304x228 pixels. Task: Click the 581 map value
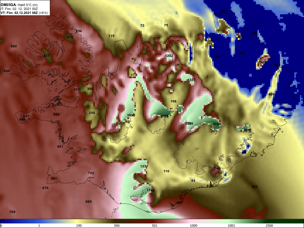tap(54, 178)
